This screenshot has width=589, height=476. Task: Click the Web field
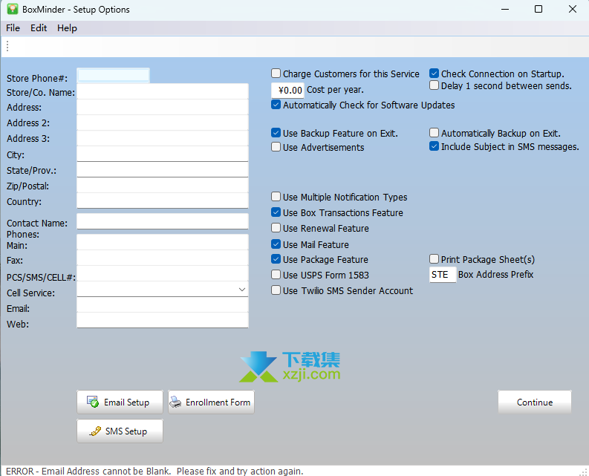pos(163,320)
